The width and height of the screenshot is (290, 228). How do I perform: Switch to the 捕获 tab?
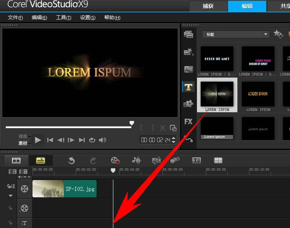coord(208,6)
